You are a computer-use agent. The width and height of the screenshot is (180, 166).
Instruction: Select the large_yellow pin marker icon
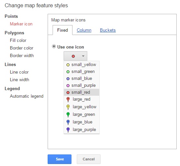tap(81, 107)
